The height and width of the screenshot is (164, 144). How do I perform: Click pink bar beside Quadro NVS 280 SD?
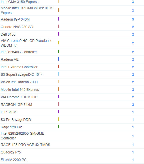coord(58,26)
